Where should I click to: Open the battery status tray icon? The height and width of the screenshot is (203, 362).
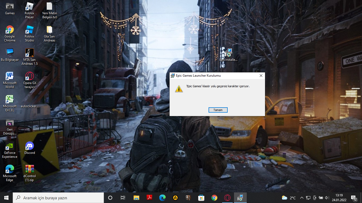[x=321, y=198]
